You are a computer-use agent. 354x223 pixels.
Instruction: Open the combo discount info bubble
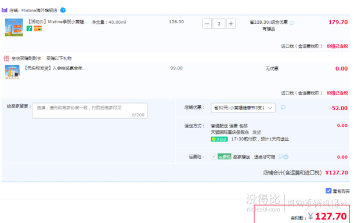[292, 23]
